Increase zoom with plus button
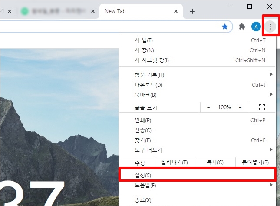This screenshot has height=206, width=280. click(x=240, y=107)
